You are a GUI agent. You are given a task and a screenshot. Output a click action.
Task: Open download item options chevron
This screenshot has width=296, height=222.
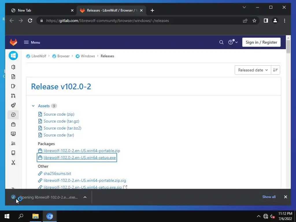85,197
